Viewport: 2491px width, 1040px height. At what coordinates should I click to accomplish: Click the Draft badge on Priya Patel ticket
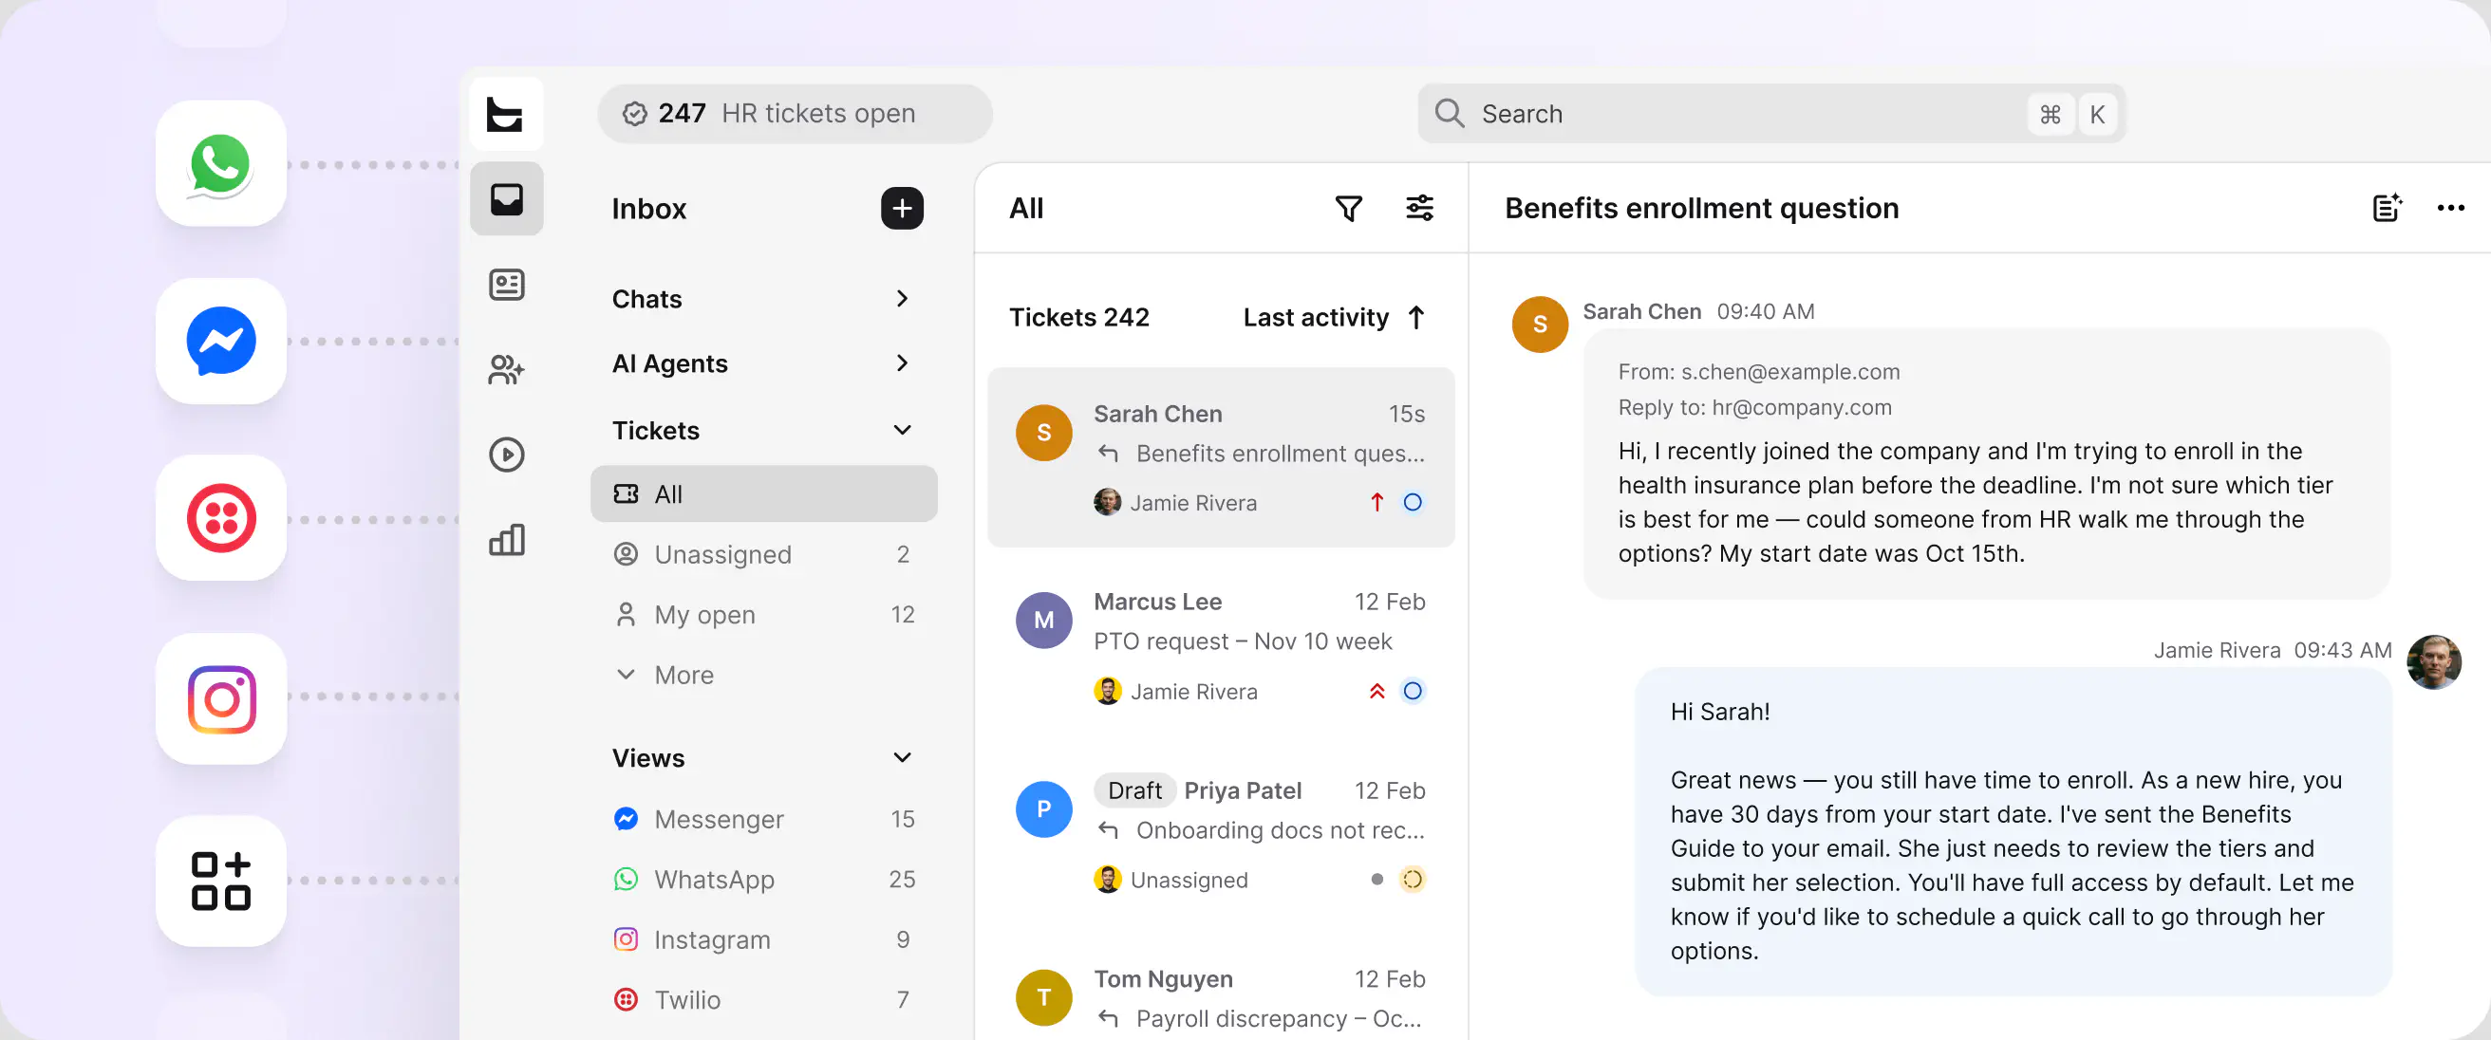1134,790
